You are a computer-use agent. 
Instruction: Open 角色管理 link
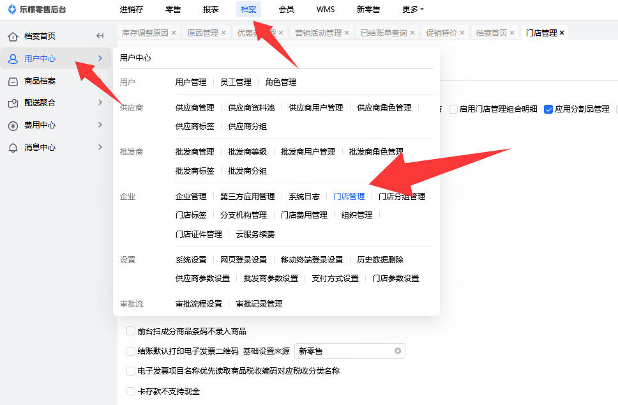coord(281,82)
